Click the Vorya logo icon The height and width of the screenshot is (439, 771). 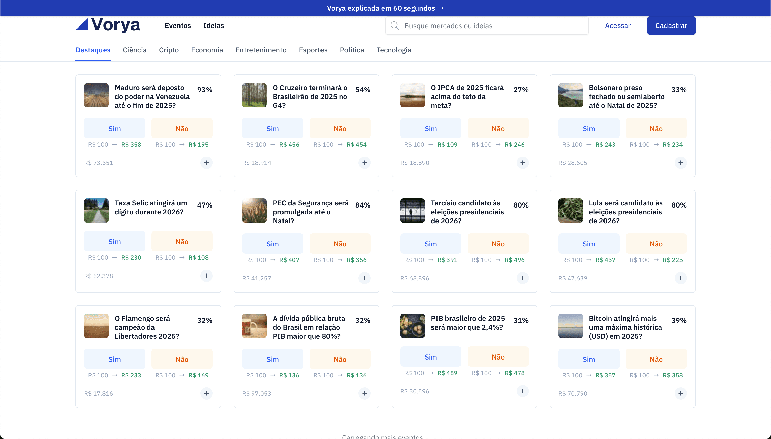point(82,25)
